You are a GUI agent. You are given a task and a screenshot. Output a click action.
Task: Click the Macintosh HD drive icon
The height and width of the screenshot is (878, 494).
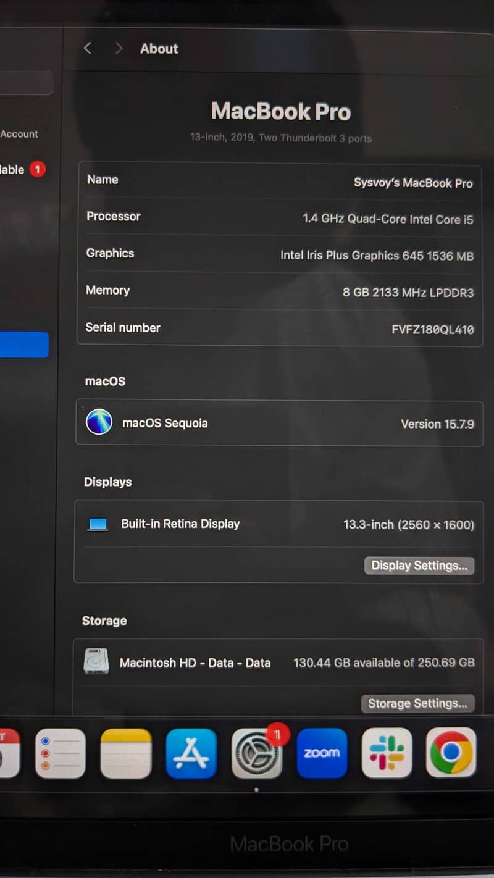[x=96, y=661]
